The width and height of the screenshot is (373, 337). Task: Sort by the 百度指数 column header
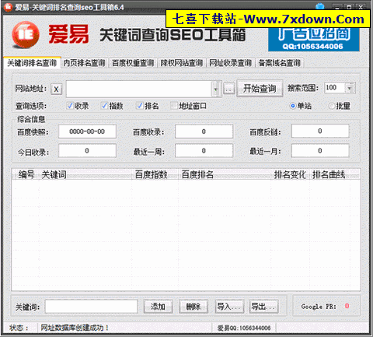point(155,174)
